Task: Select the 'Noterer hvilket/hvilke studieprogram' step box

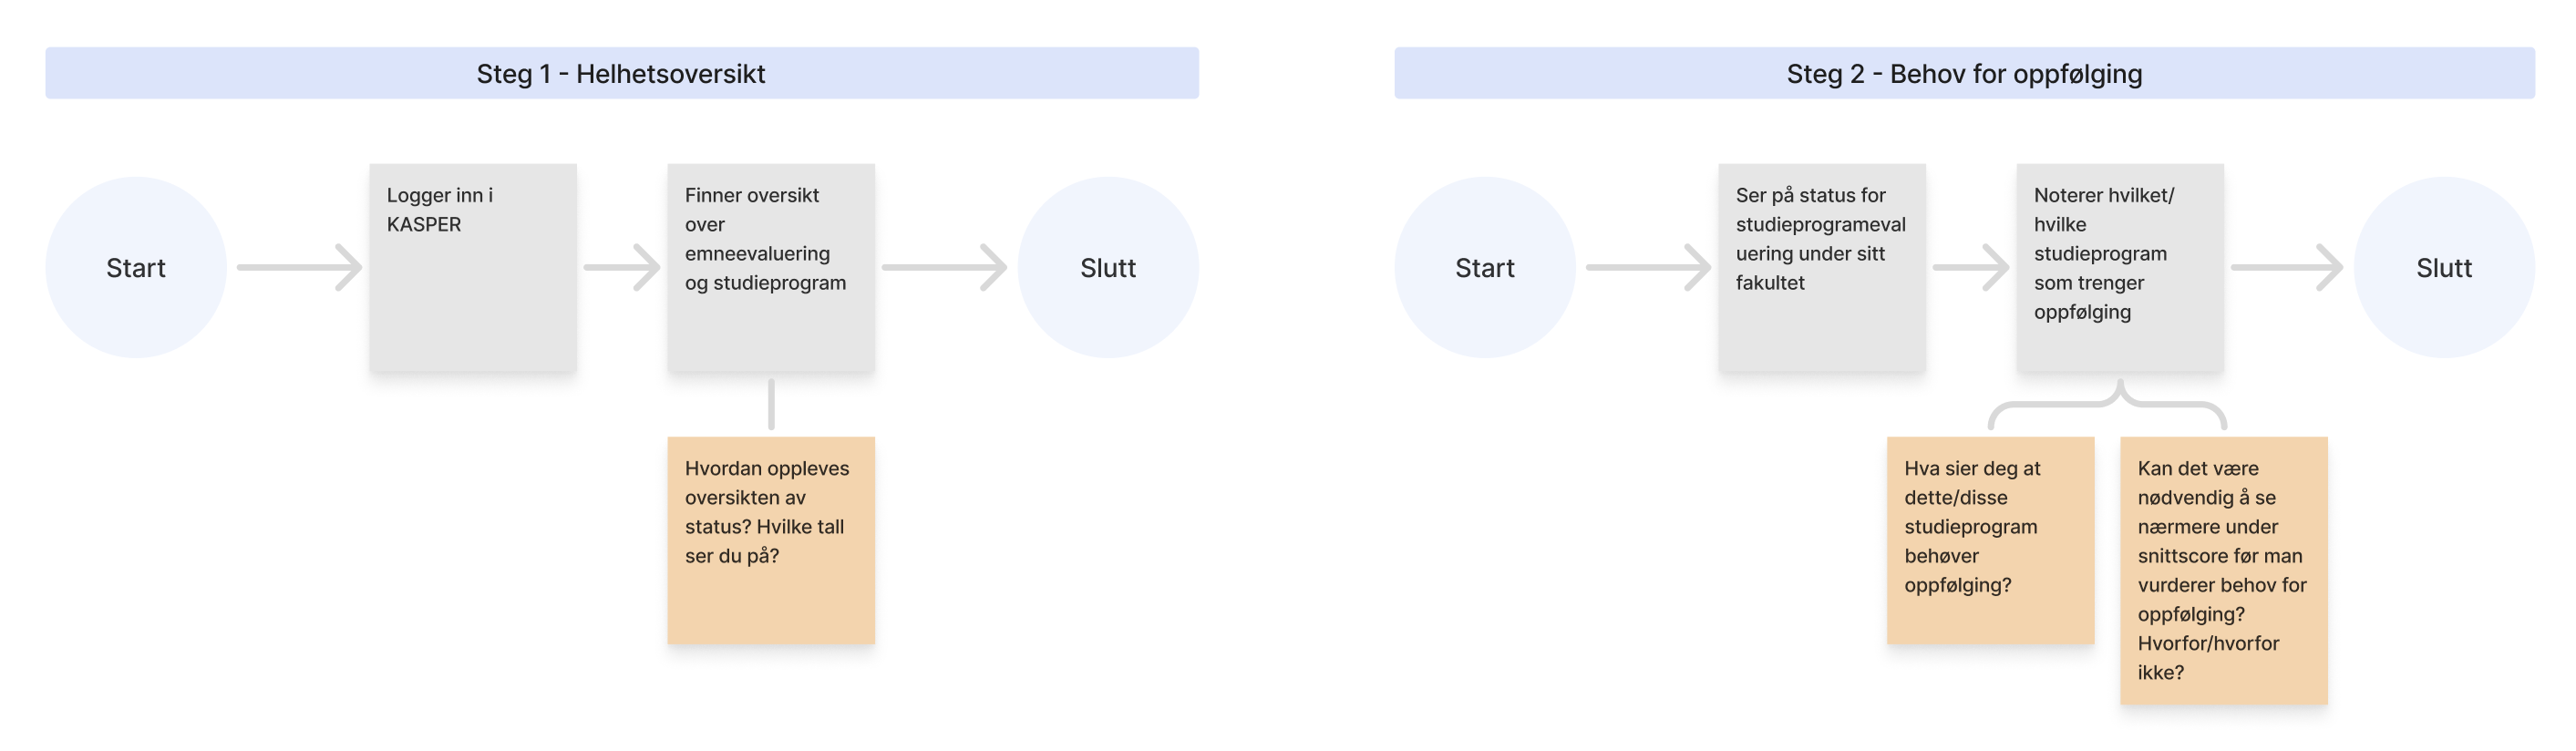Action: coord(2119,268)
